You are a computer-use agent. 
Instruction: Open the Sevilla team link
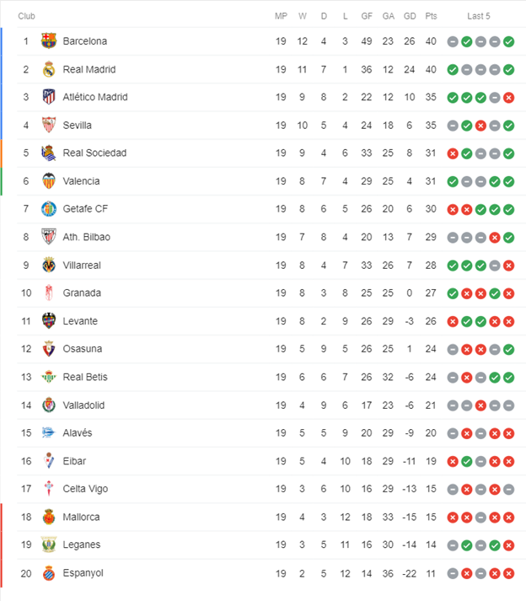(77, 126)
